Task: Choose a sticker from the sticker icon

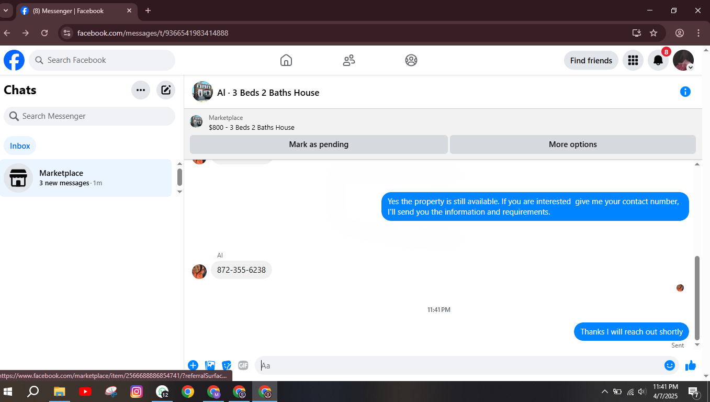Action: click(x=227, y=365)
